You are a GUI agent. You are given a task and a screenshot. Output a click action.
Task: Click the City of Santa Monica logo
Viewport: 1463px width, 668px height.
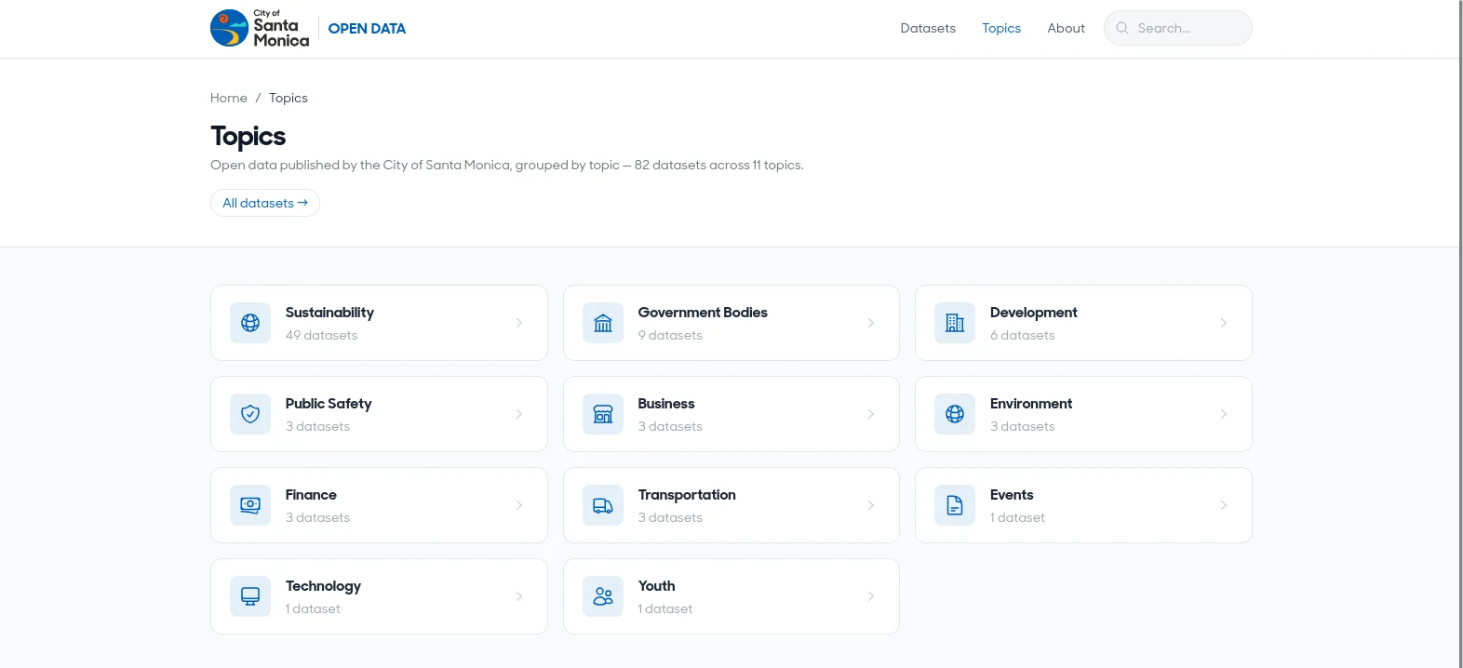(x=260, y=28)
